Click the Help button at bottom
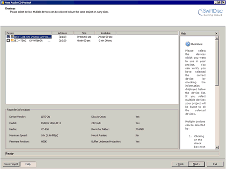 (x=28, y=164)
